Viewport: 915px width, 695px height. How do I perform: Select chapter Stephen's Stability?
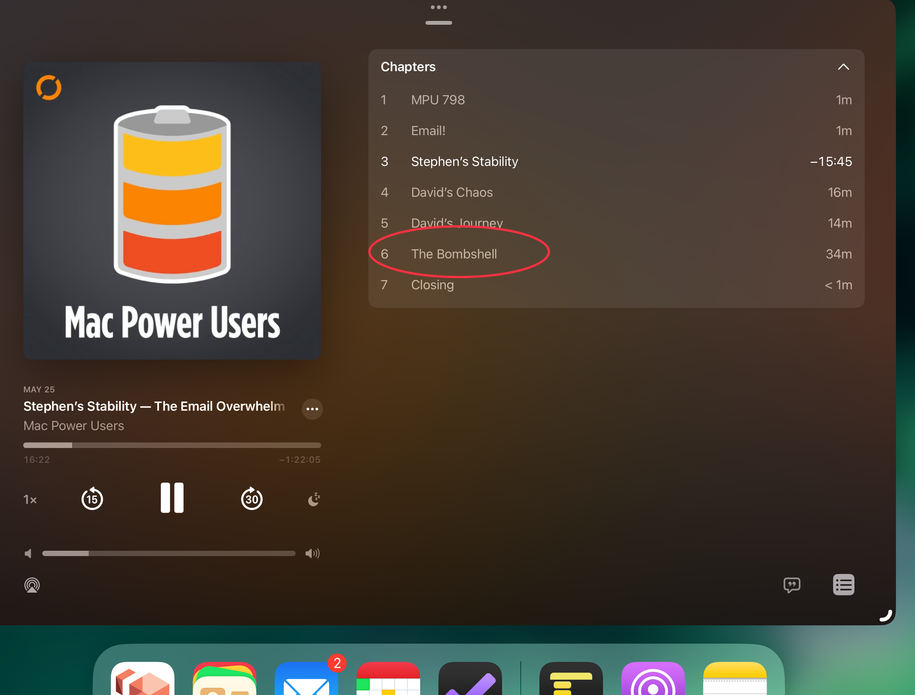click(x=616, y=161)
